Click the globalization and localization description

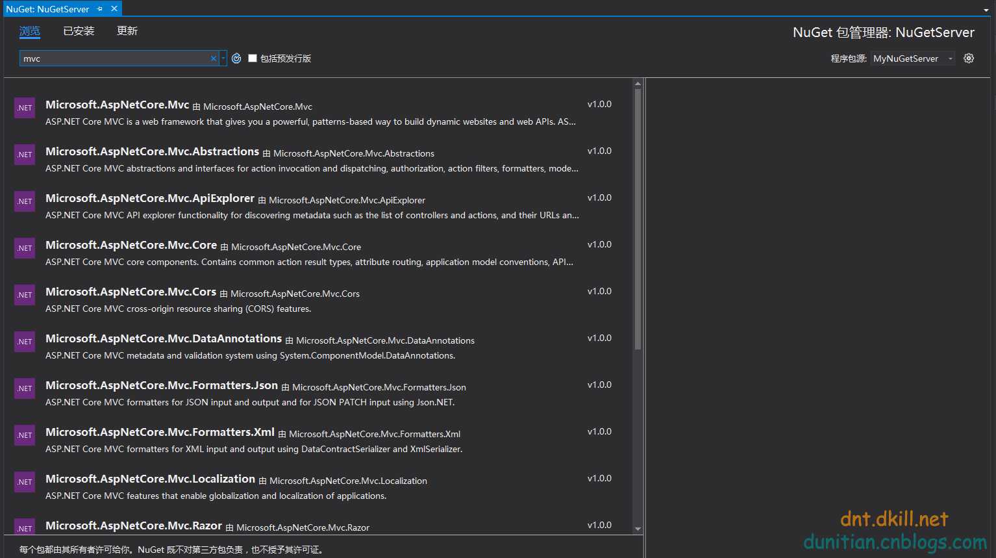[x=216, y=496]
